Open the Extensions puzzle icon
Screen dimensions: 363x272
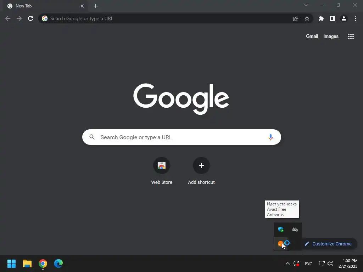(321, 18)
